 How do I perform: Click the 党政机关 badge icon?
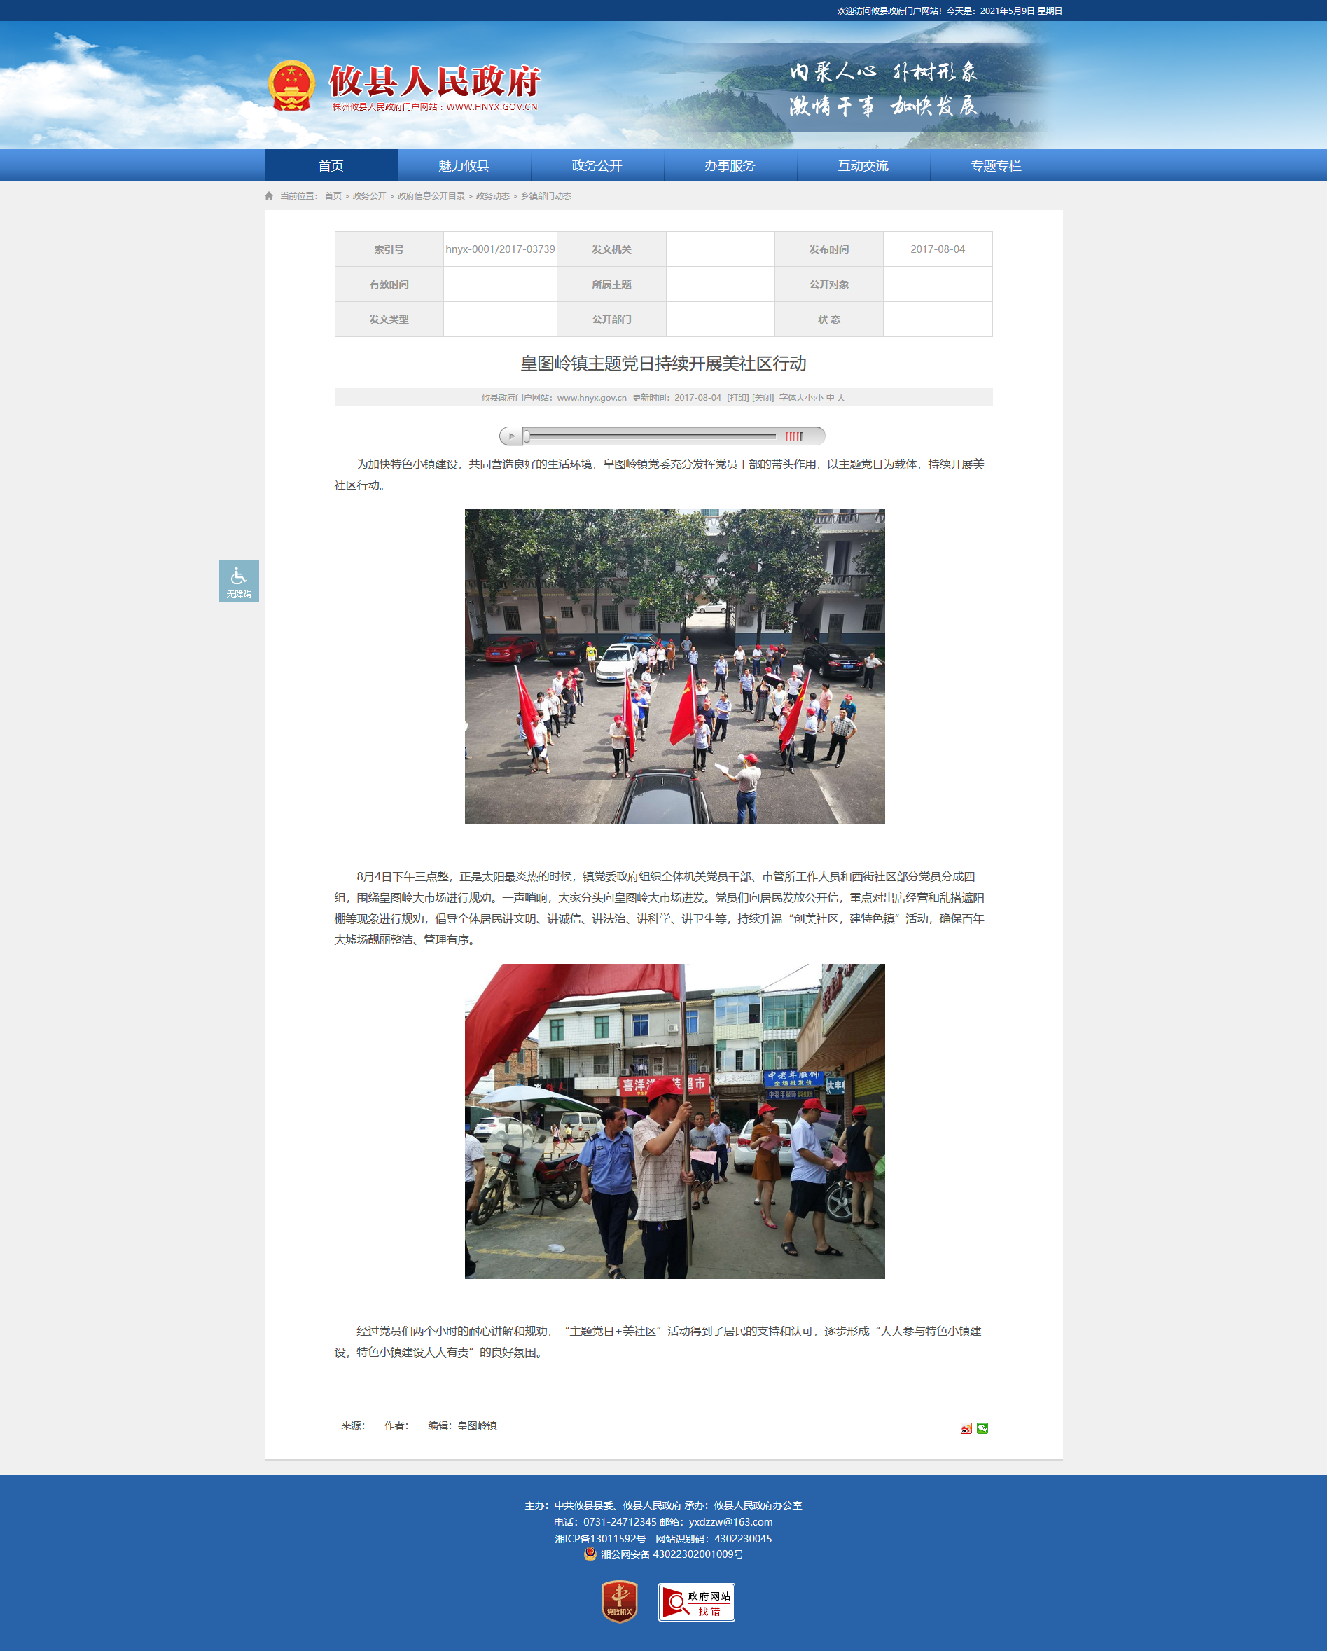(620, 1602)
